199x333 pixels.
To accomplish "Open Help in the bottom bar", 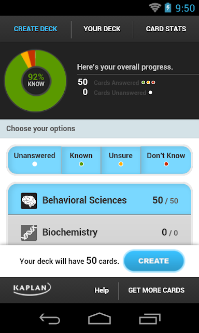I will [x=102, y=290].
